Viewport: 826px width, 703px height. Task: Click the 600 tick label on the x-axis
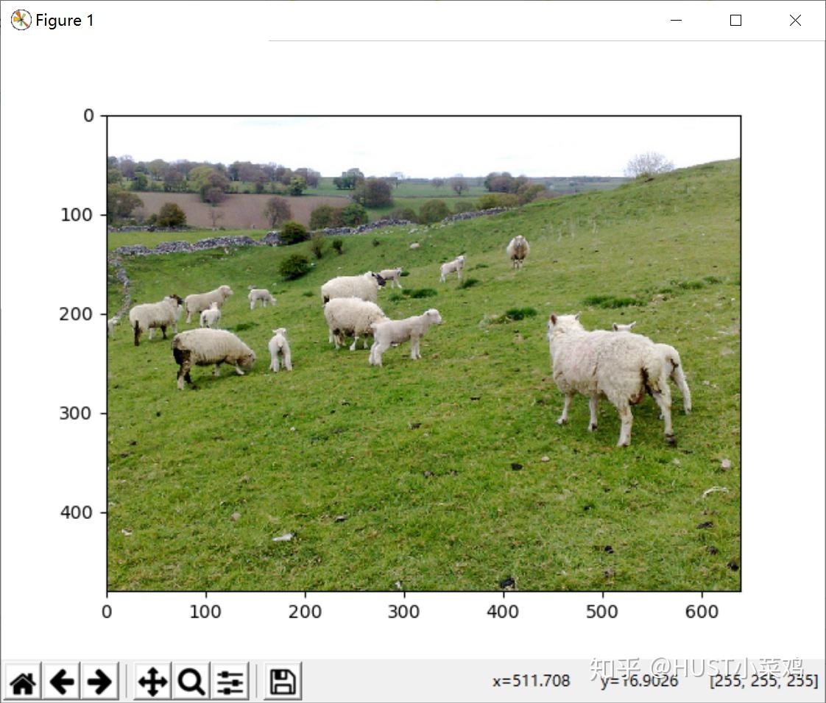(702, 612)
